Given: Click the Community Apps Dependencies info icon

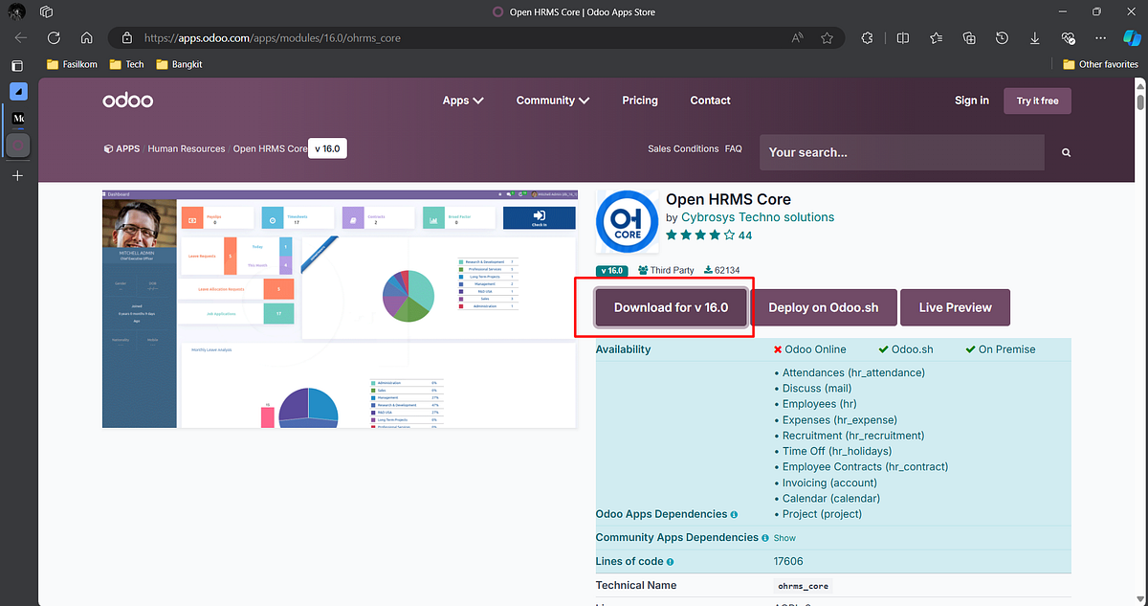Looking at the screenshot, I should (765, 538).
